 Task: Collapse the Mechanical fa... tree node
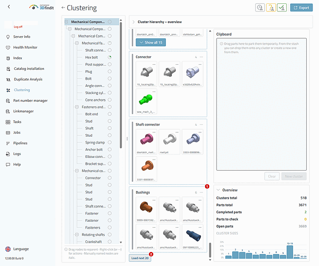77,43
